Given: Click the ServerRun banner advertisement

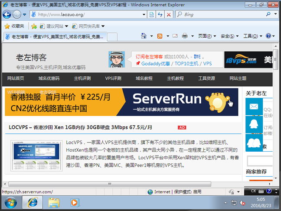Looking at the screenshot, I should tap(121, 102).
